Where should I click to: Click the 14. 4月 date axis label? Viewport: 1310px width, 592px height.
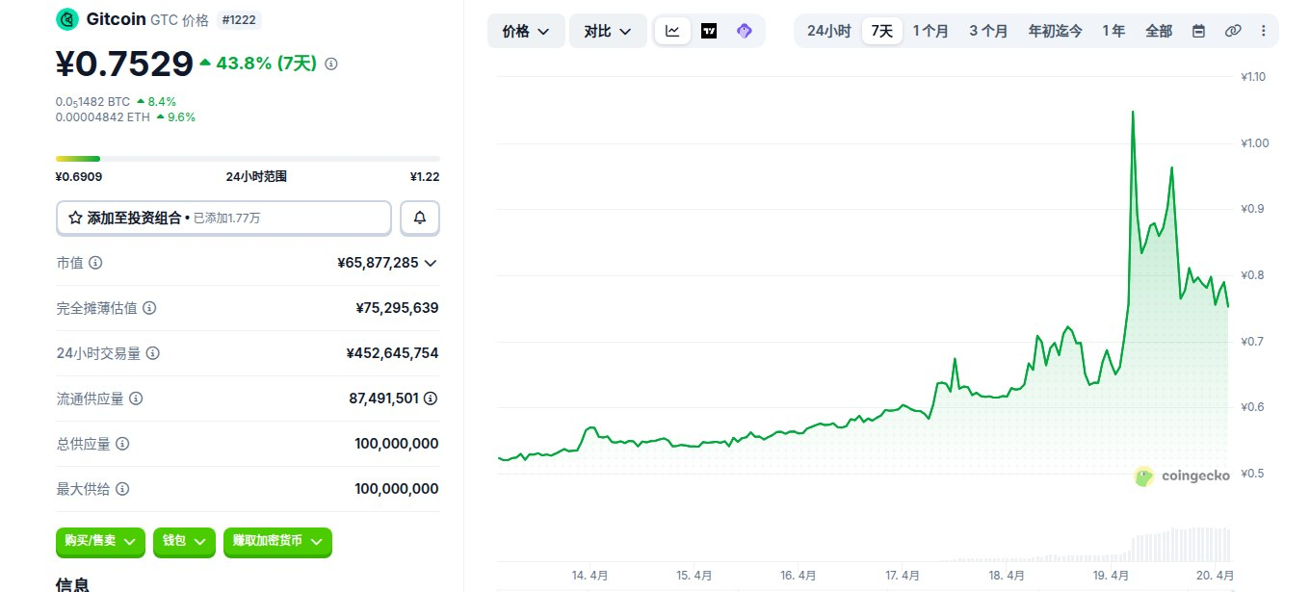pyautogui.click(x=589, y=576)
